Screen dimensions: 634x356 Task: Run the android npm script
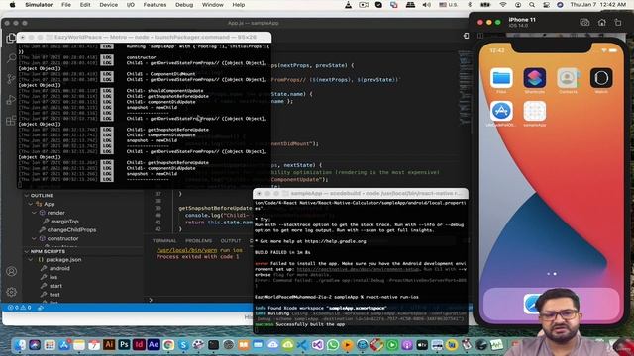59,268
